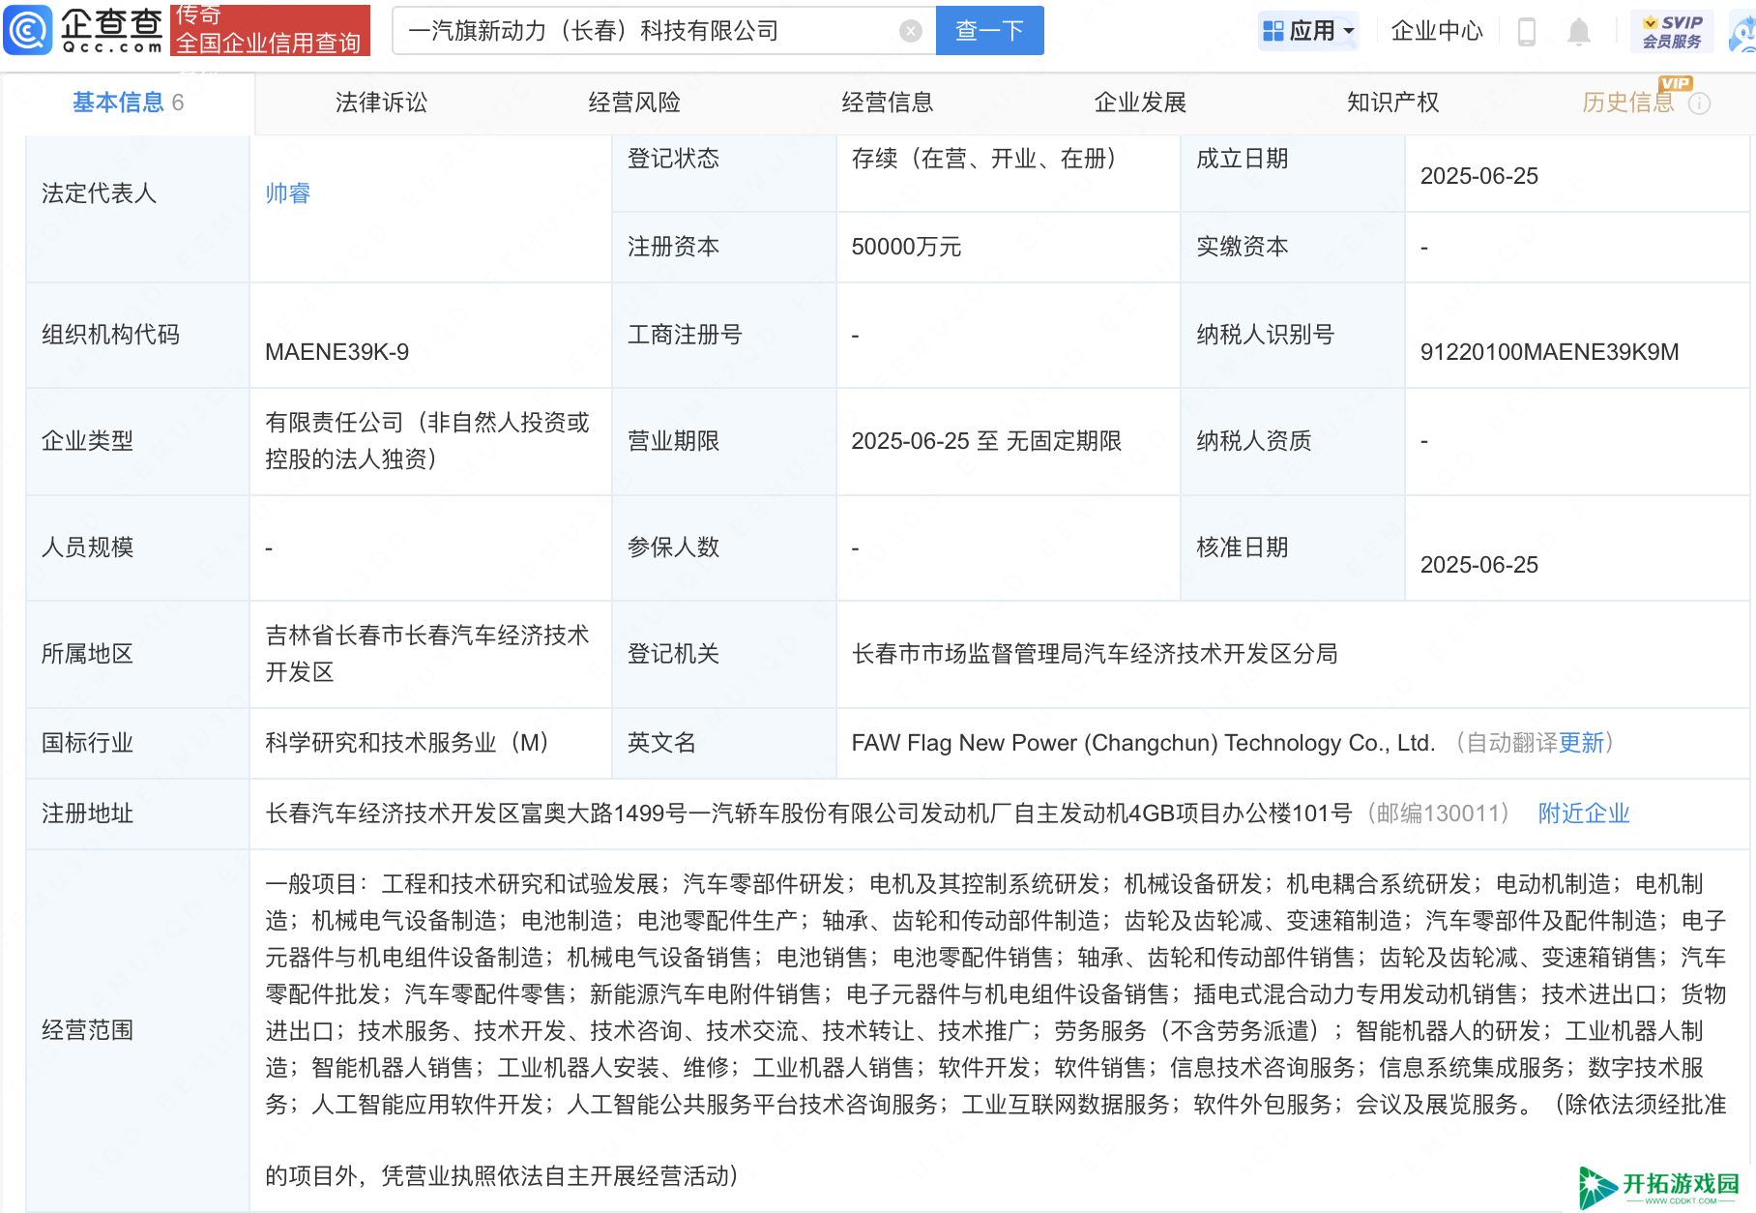Open legal representative 帅睿 link
This screenshot has width=1756, height=1213.
287,193
